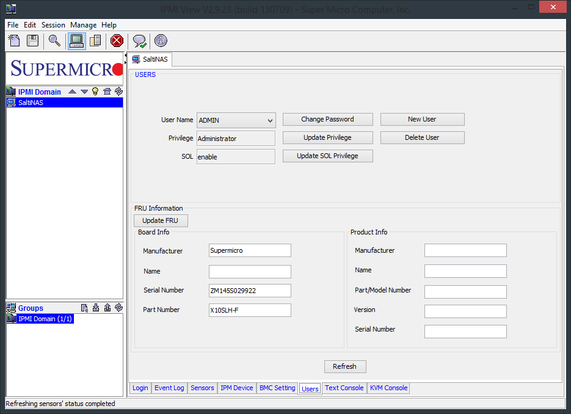Image resolution: width=571 pixels, height=414 pixels.
Task: Click the upload arrow icon in Groups header
Action: click(x=107, y=308)
